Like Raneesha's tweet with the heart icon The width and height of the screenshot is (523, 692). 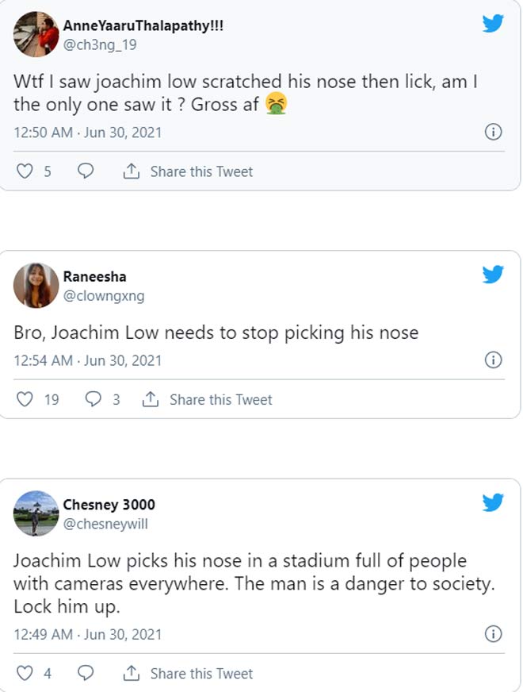pyautogui.click(x=25, y=400)
